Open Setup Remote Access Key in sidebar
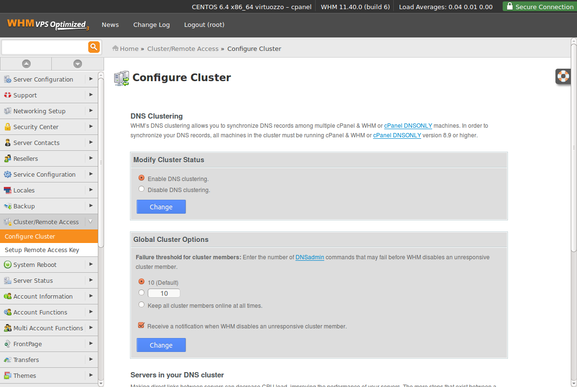This screenshot has width=577, height=387. pos(49,250)
